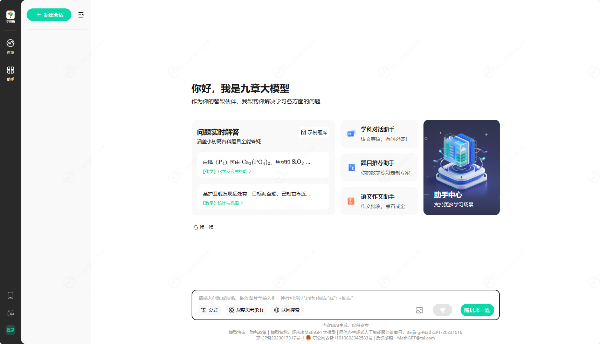Open the 隐私政策 link
Screen dimensions: 600x344
point(258,332)
